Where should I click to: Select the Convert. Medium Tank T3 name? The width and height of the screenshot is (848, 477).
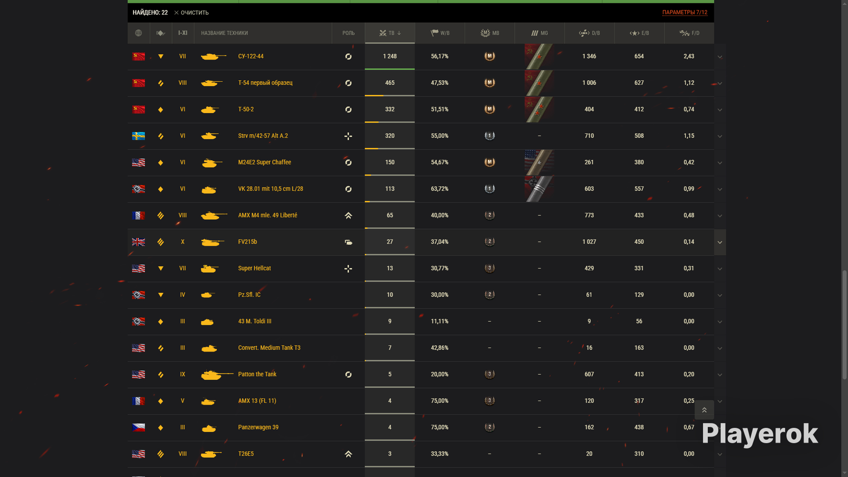(269, 348)
